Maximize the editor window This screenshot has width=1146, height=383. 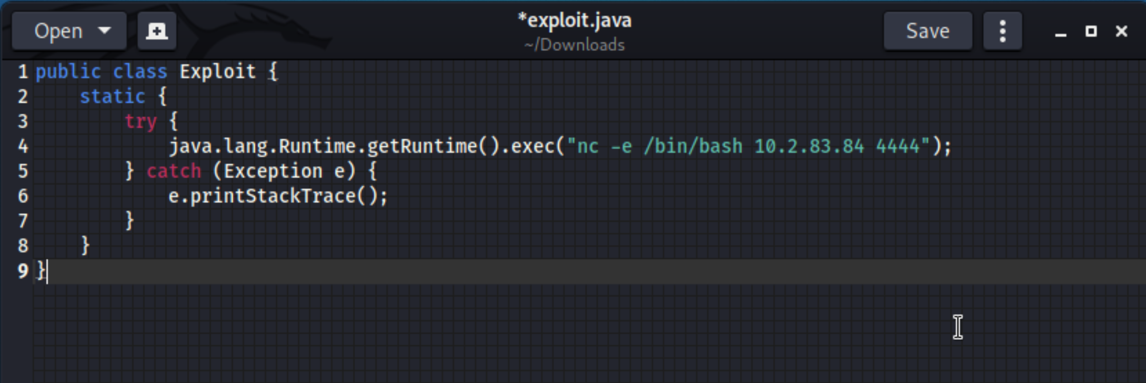pyautogui.click(x=1091, y=32)
